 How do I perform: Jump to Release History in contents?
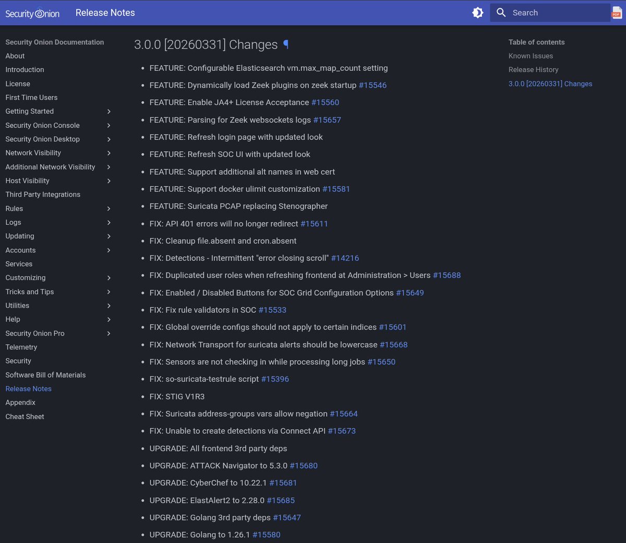pos(534,69)
